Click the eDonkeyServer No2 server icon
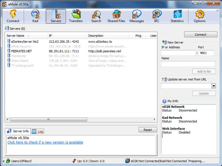The image size is (222, 166). (x=9, y=41)
